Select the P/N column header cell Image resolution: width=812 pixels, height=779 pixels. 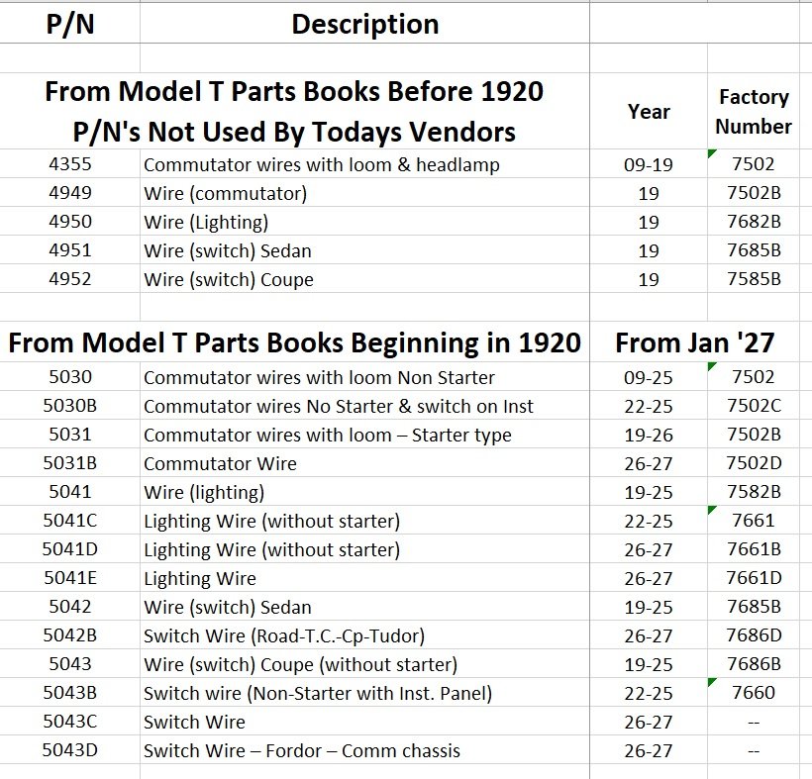[70, 25]
